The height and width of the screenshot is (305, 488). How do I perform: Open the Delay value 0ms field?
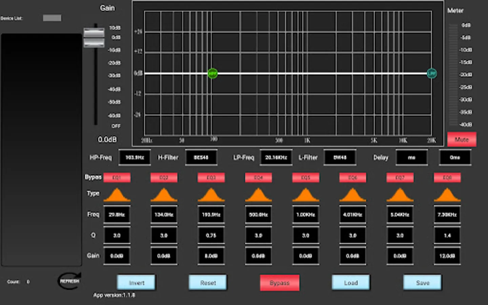[x=455, y=158]
